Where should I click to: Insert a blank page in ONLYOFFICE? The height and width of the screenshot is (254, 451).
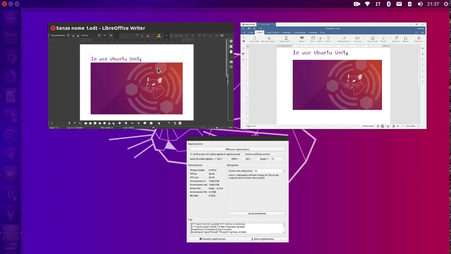(254, 39)
